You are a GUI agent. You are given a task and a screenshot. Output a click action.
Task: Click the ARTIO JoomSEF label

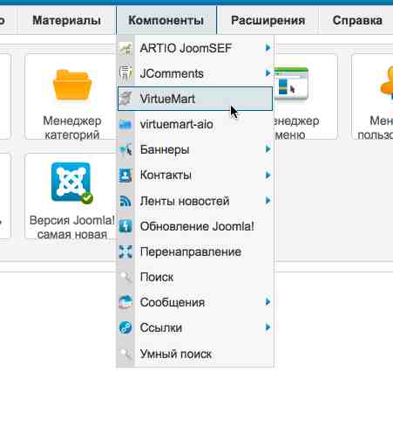(186, 48)
